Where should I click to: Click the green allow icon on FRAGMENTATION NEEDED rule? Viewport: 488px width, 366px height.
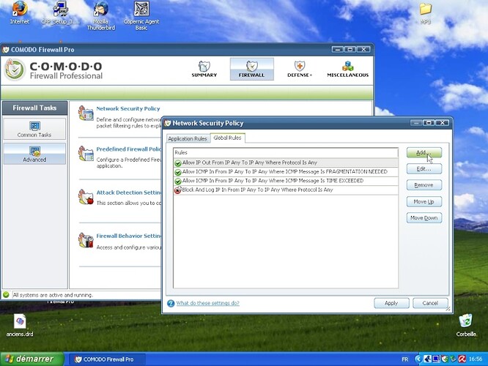click(x=178, y=172)
